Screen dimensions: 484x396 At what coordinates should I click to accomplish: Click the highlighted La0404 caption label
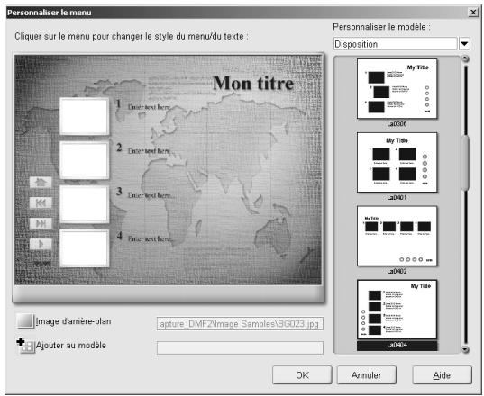point(397,346)
